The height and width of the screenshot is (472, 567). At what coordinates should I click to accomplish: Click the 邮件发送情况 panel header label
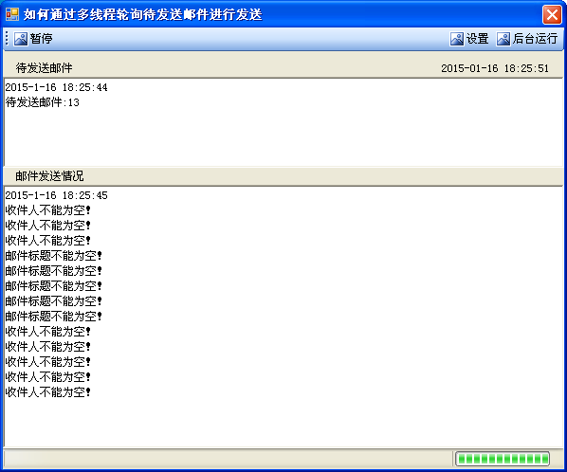click(49, 176)
